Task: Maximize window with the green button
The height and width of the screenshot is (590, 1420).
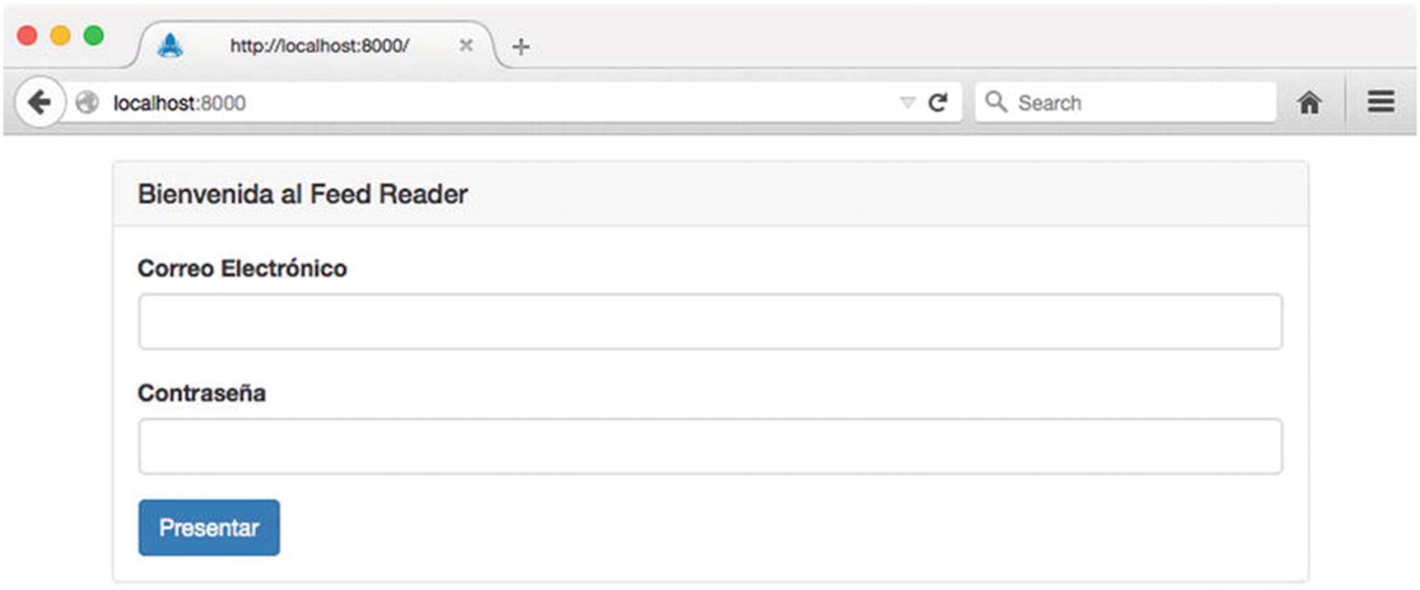Action: coord(94,35)
